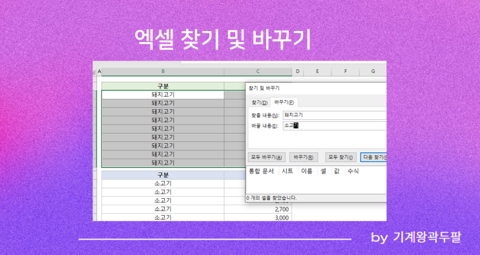Click the 값 results column header
The width and height of the screenshot is (480, 255).
pyautogui.click(x=337, y=171)
